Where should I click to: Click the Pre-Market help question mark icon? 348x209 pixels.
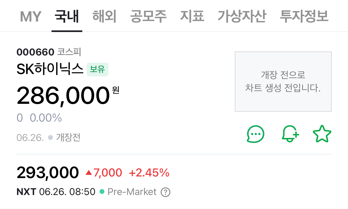(165, 192)
